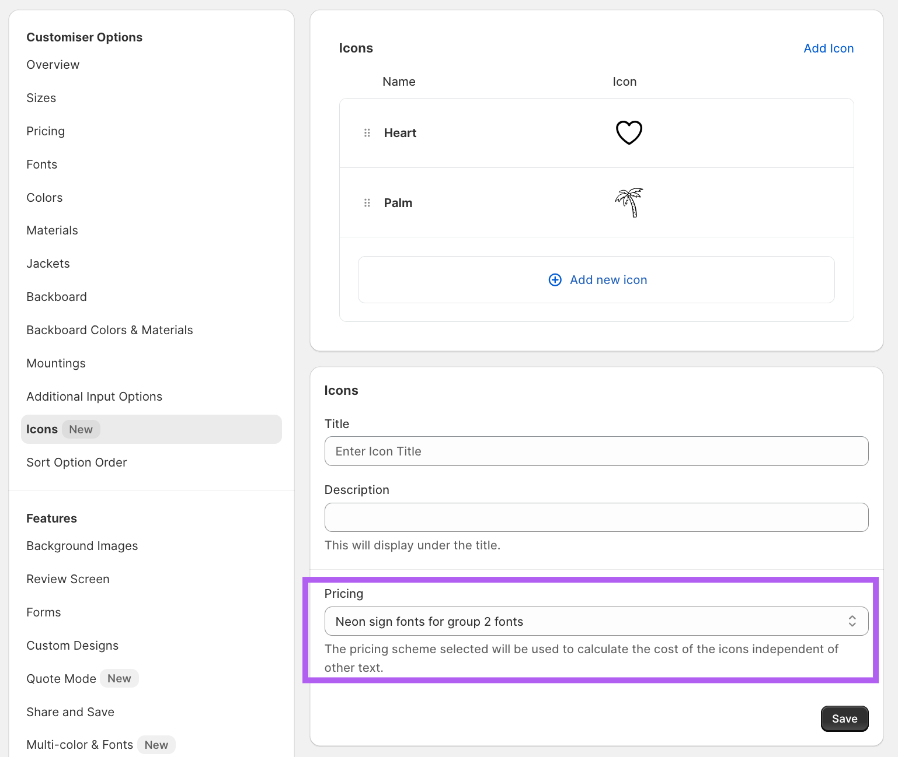Open the Colors section
This screenshot has width=898, height=757.
click(44, 198)
